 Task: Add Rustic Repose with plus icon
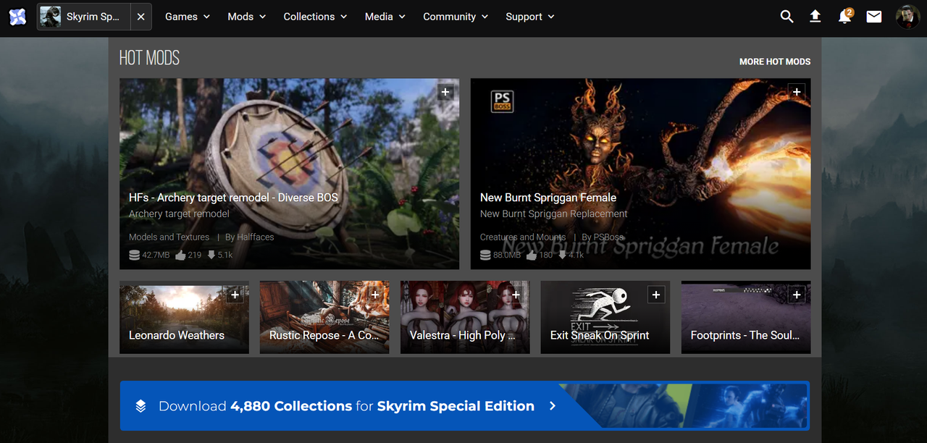[375, 295]
